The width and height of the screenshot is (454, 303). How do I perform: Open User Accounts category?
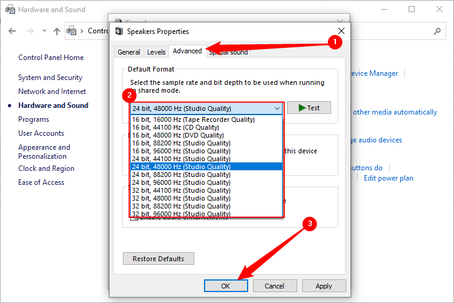coord(41,133)
